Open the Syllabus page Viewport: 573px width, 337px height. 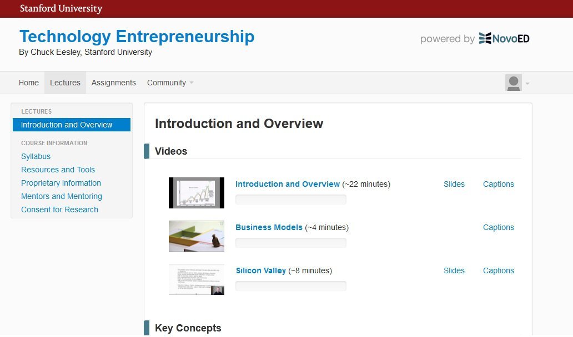(36, 156)
